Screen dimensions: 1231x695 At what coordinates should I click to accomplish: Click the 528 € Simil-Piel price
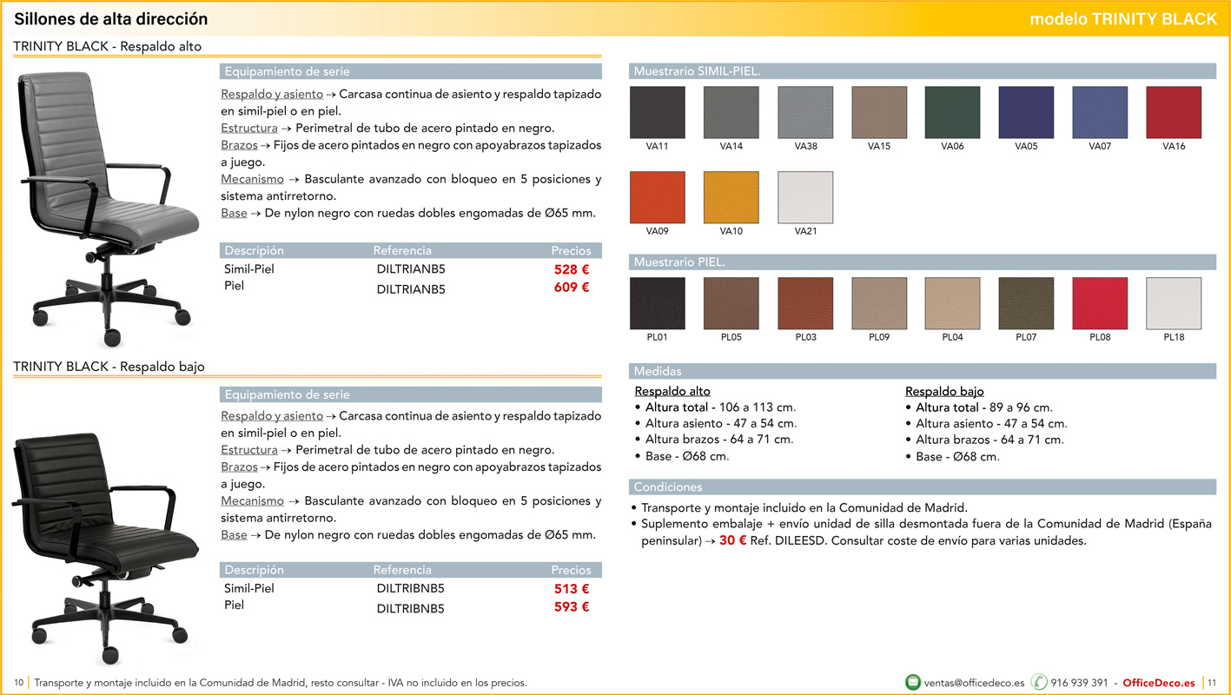coord(572,270)
